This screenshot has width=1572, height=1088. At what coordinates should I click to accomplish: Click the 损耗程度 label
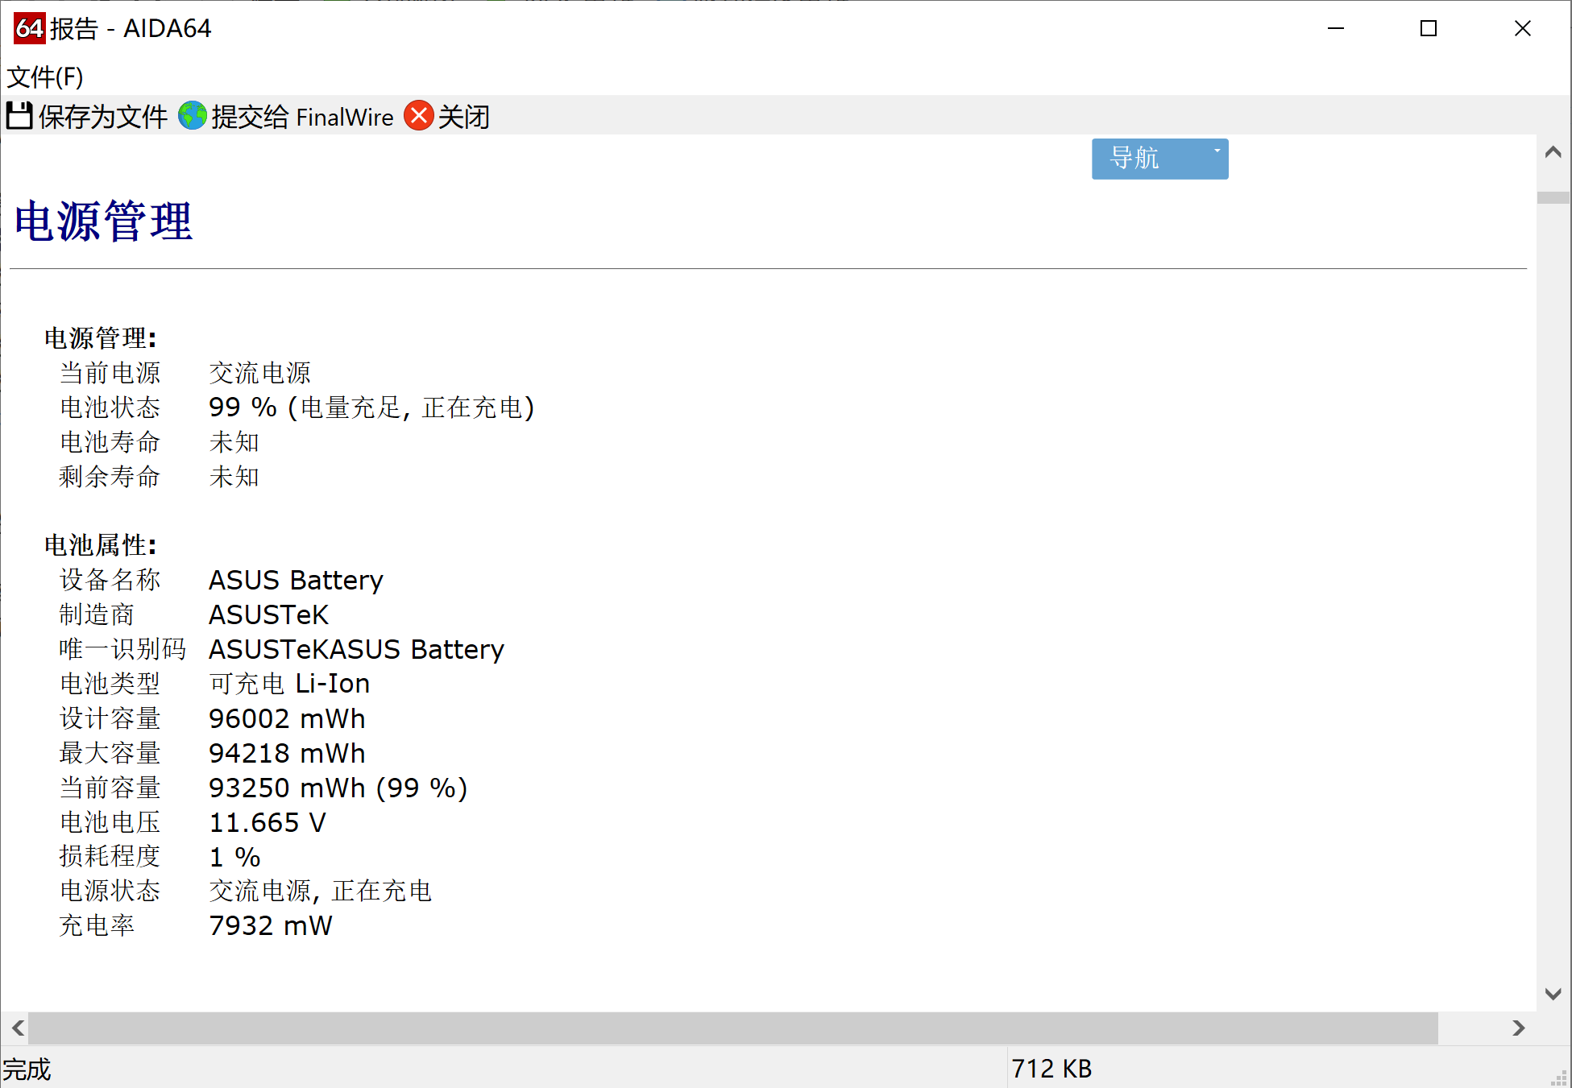click(x=110, y=856)
